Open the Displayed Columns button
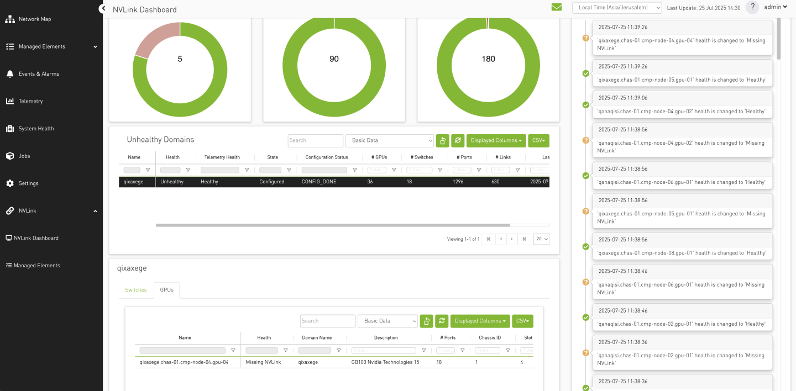The width and height of the screenshot is (796, 391). [x=496, y=140]
